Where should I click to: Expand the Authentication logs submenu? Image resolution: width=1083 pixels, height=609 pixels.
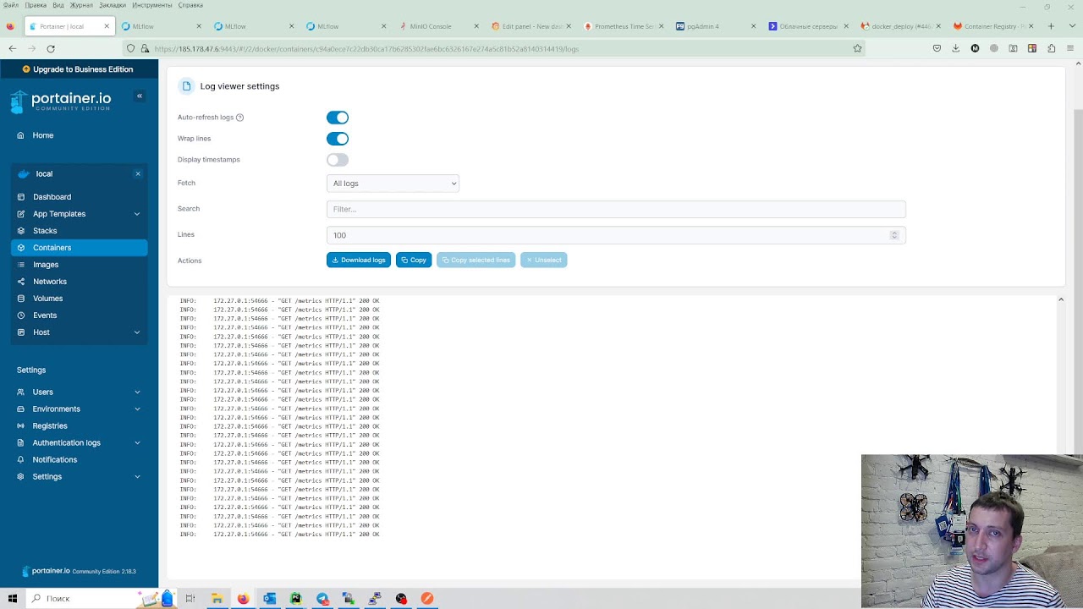(137, 443)
